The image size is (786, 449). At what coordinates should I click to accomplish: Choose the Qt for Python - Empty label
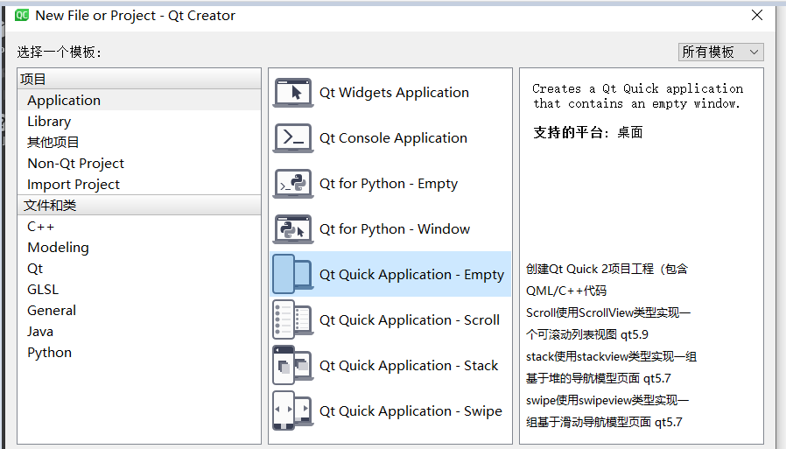click(389, 184)
